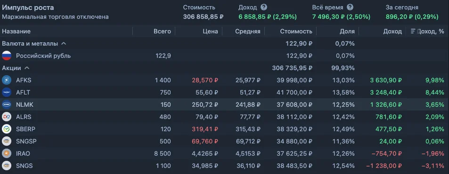Click total value 306 858,85 ₽
Viewport: 449px width, 174px height.
pos(204,17)
